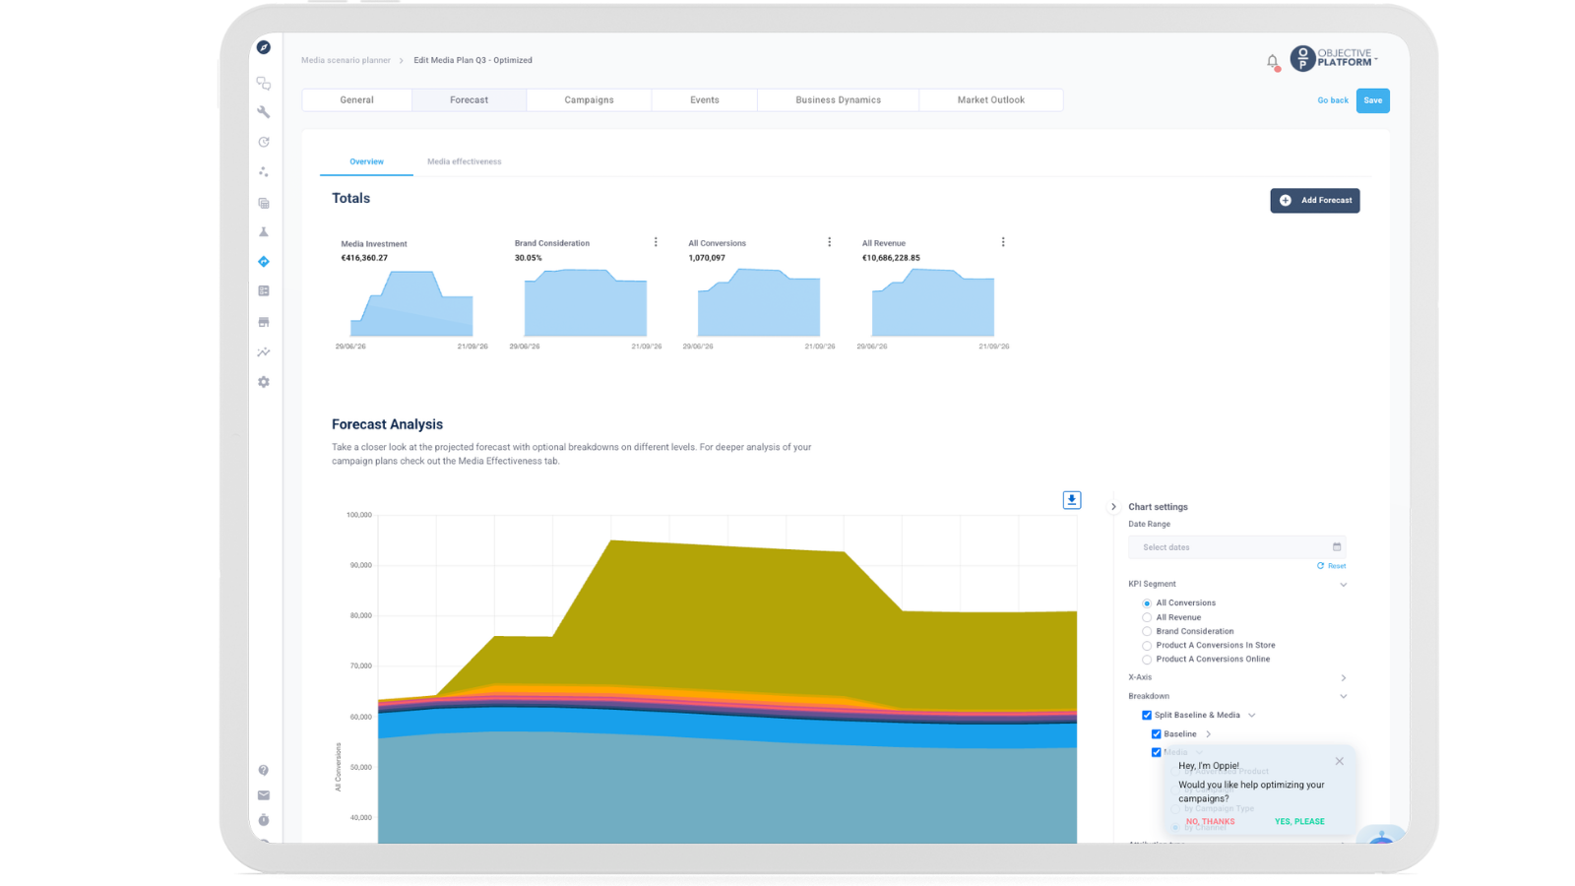Open the Oppie robot assistant icon

click(1382, 835)
